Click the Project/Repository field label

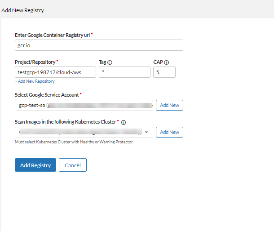tap(35, 62)
